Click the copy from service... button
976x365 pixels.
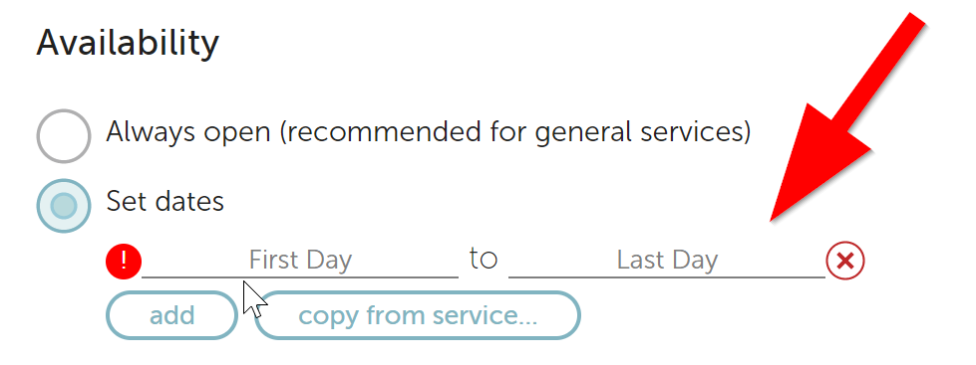pos(418,315)
